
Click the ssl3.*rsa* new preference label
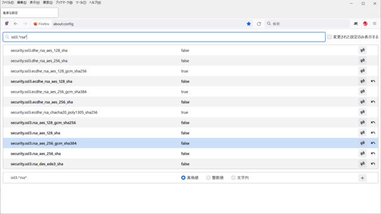(x=18, y=178)
